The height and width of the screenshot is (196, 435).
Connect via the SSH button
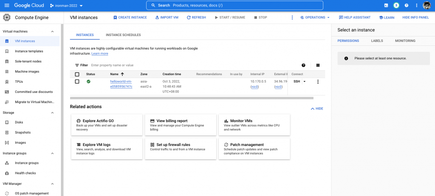point(297,81)
